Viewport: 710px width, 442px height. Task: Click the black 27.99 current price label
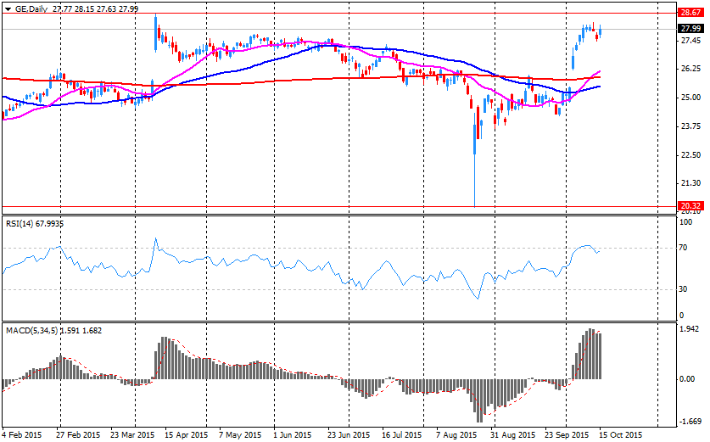coord(690,29)
